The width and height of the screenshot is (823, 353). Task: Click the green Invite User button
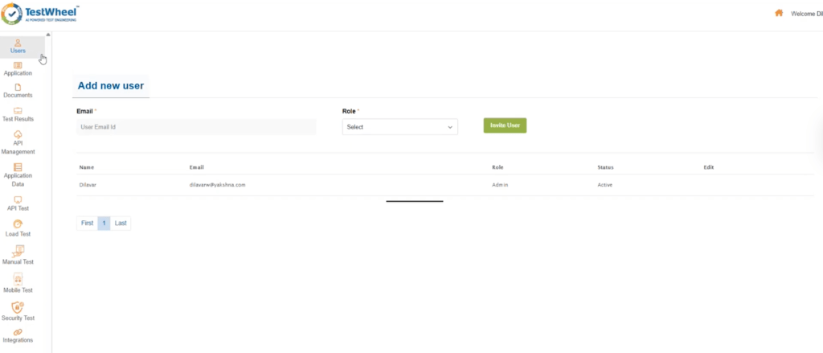click(505, 125)
